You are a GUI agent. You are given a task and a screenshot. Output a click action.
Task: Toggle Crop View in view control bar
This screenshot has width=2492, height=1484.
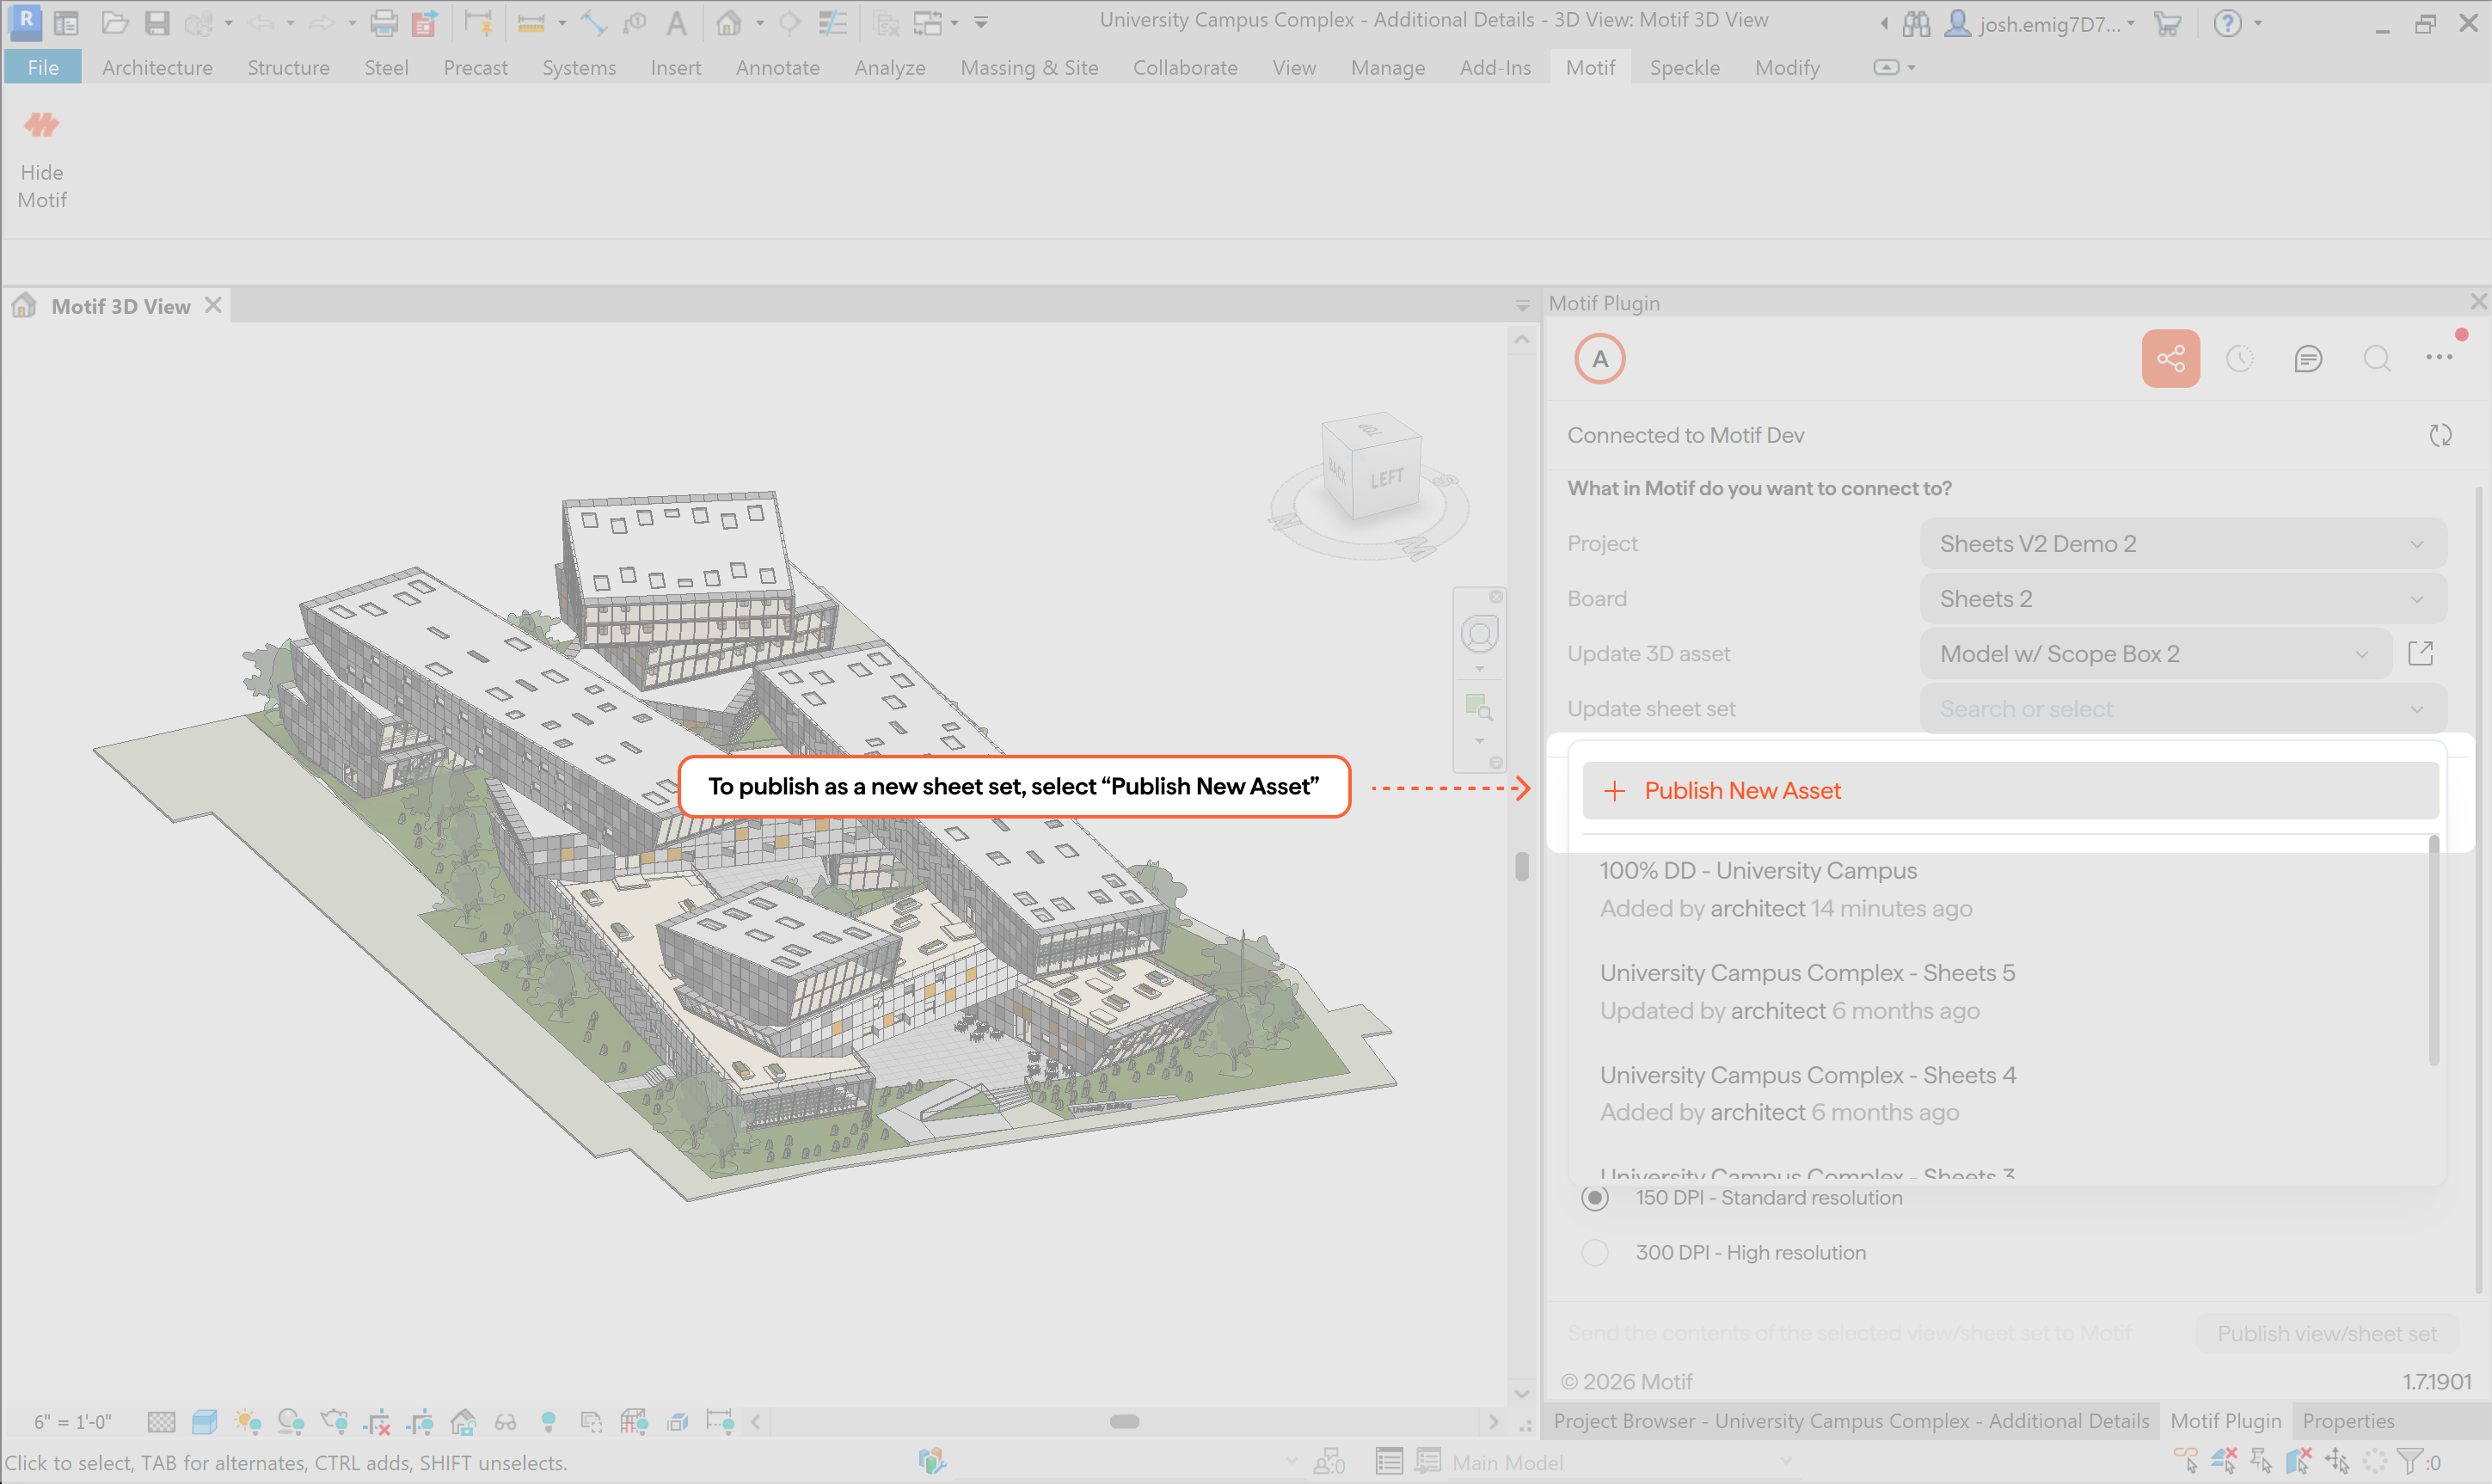click(x=377, y=1421)
